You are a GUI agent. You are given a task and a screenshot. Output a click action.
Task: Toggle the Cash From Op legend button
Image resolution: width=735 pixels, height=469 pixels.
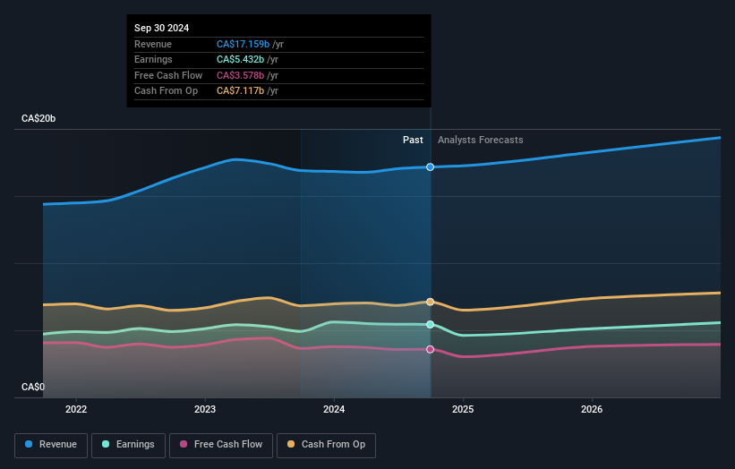[x=326, y=445]
